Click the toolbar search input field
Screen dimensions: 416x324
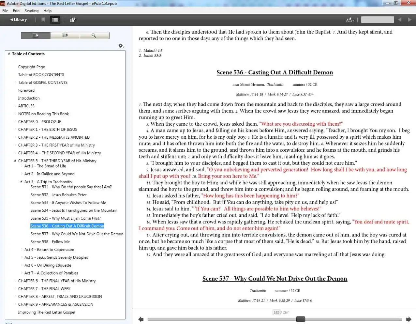pos(377,20)
